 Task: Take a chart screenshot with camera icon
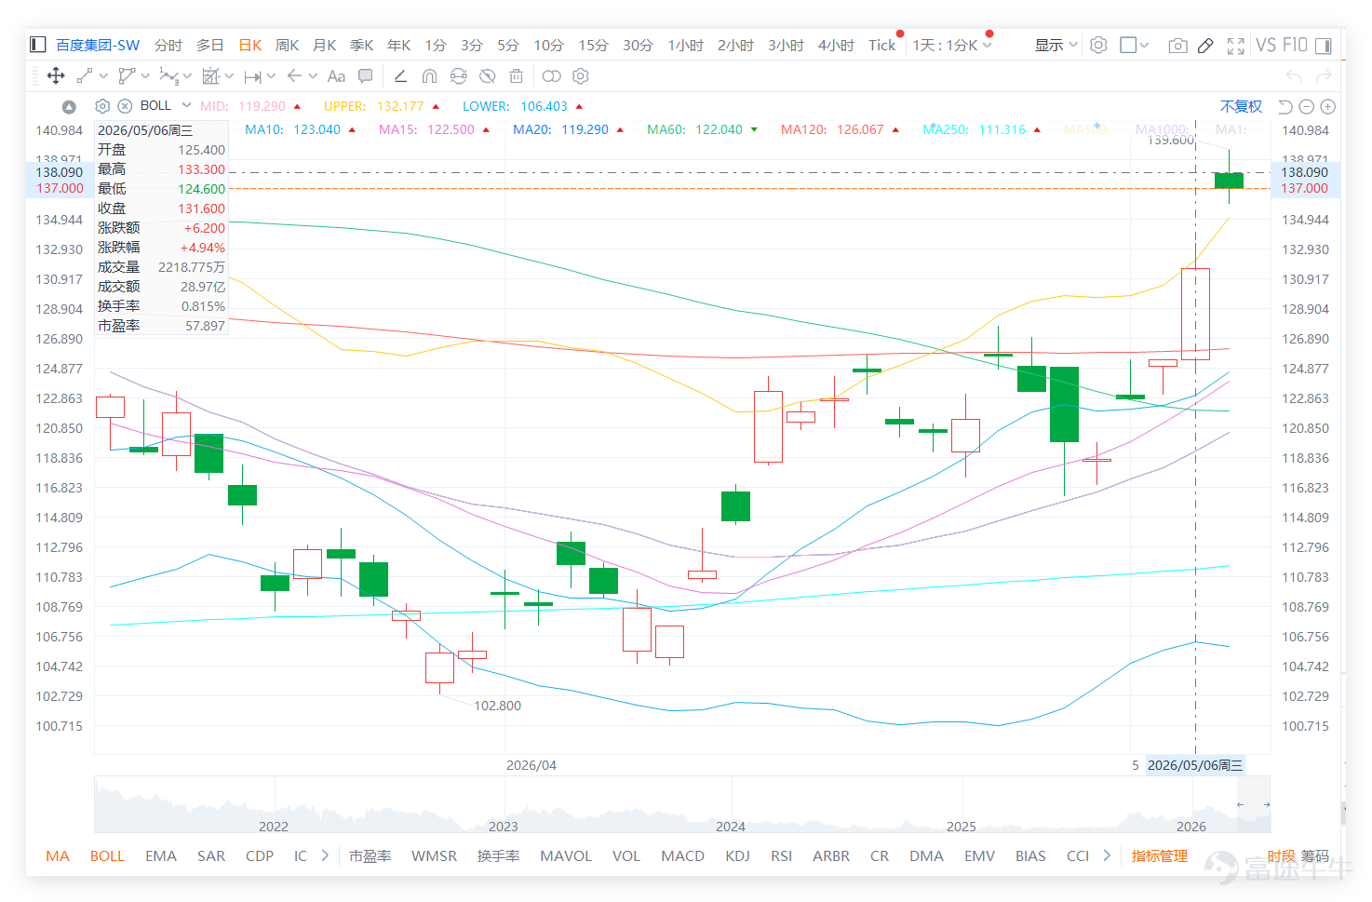coord(1177,45)
